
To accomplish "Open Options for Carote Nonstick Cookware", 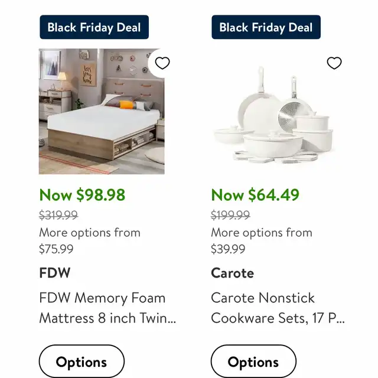I will pyautogui.click(x=253, y=361).
